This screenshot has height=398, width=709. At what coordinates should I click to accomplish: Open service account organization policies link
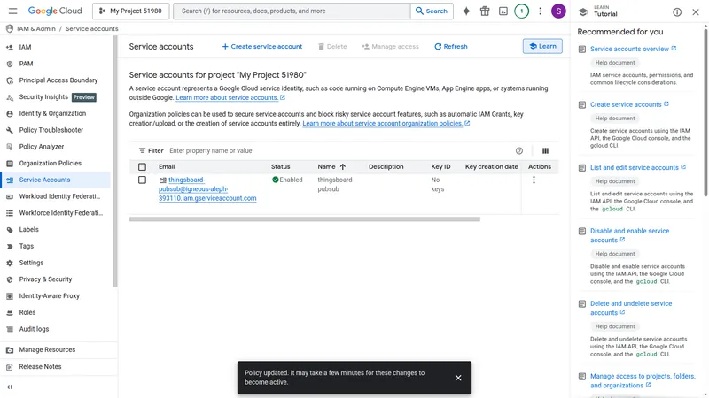(386, 123)
